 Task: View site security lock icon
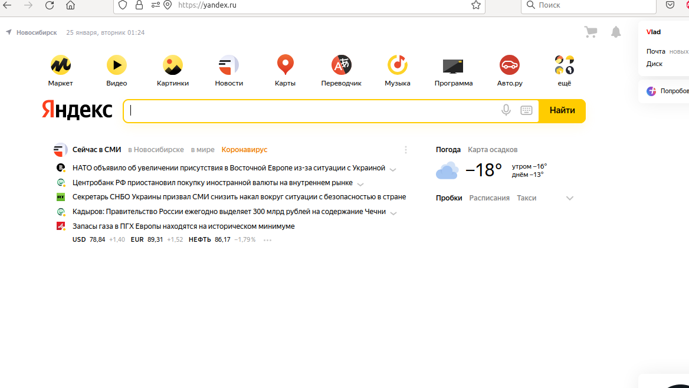pos(139,5)
